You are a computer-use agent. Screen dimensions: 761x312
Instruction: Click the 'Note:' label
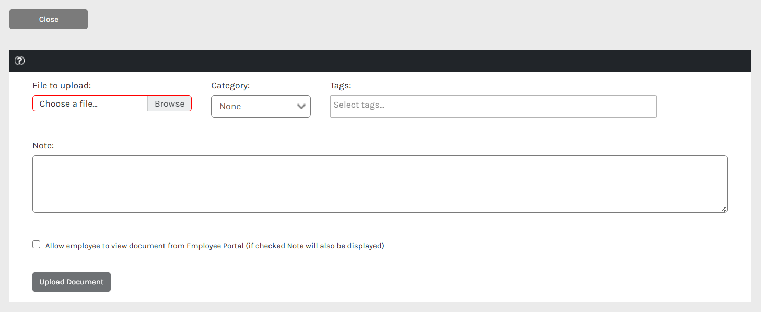click(43, 146)
